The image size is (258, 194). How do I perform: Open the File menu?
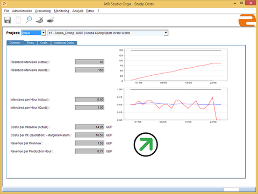pos(6,11)
